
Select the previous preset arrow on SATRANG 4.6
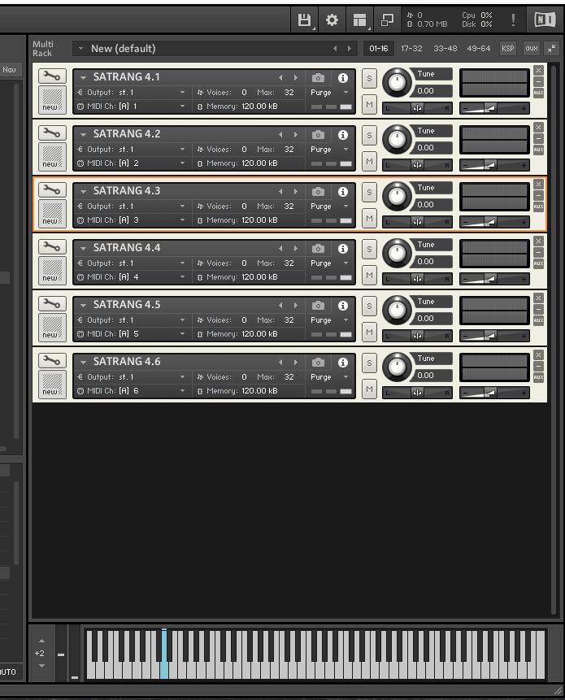click(280, 362)
